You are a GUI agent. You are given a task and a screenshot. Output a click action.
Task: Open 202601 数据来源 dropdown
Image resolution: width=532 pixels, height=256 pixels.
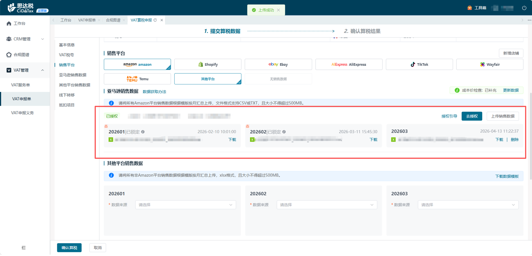[186, 205]
